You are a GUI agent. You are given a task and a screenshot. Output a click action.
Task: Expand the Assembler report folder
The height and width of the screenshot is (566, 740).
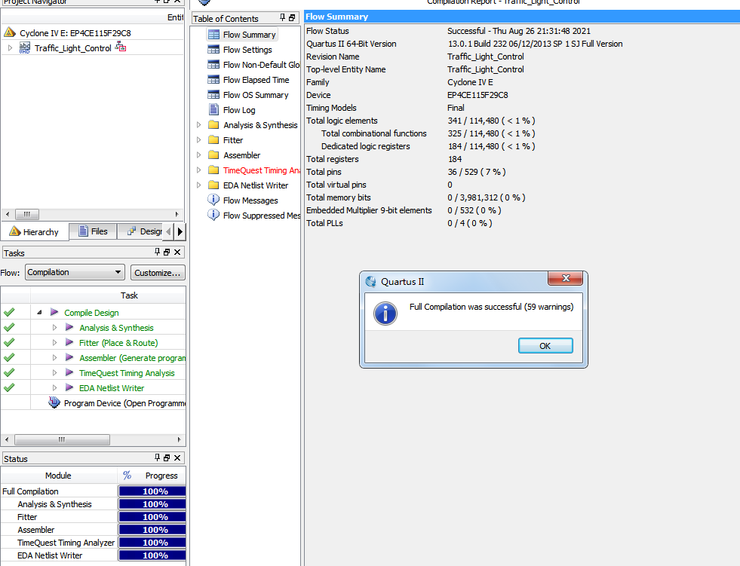(x=198, y=155)
